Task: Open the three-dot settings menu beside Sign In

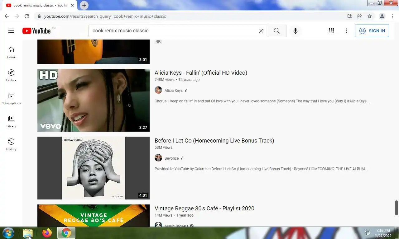Action: [x=346, y=31]
